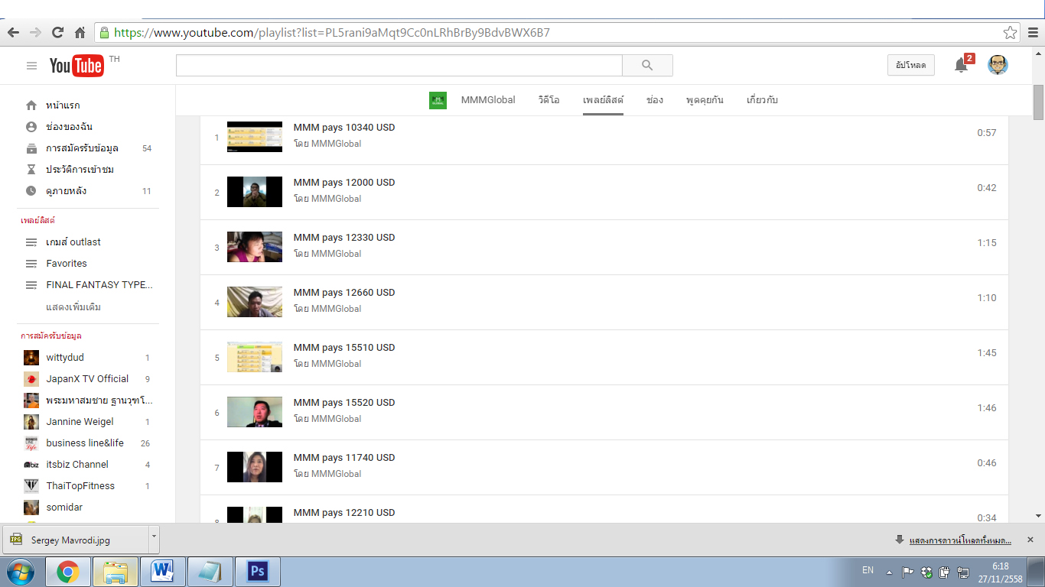Click the business line&life avatar
Screen dimensions: 1045x587
(x=31, y=443)
